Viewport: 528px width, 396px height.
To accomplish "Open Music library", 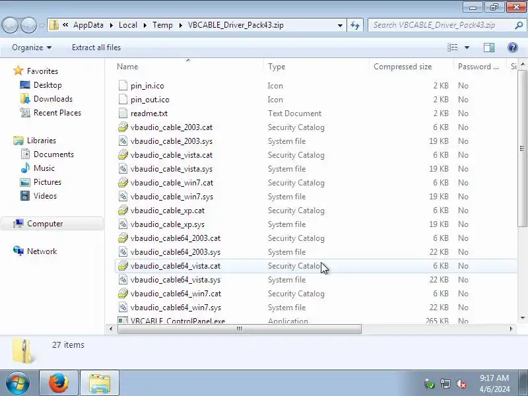I will click(x=44, y=168).
